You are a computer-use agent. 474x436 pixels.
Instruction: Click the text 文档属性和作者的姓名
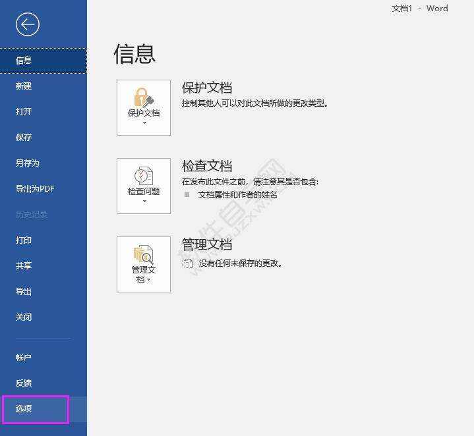(x=237, y=195)
